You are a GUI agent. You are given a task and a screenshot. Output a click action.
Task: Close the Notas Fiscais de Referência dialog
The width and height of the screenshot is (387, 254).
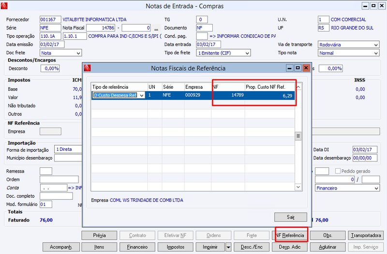pyautogui.click(x=306, y=68)
